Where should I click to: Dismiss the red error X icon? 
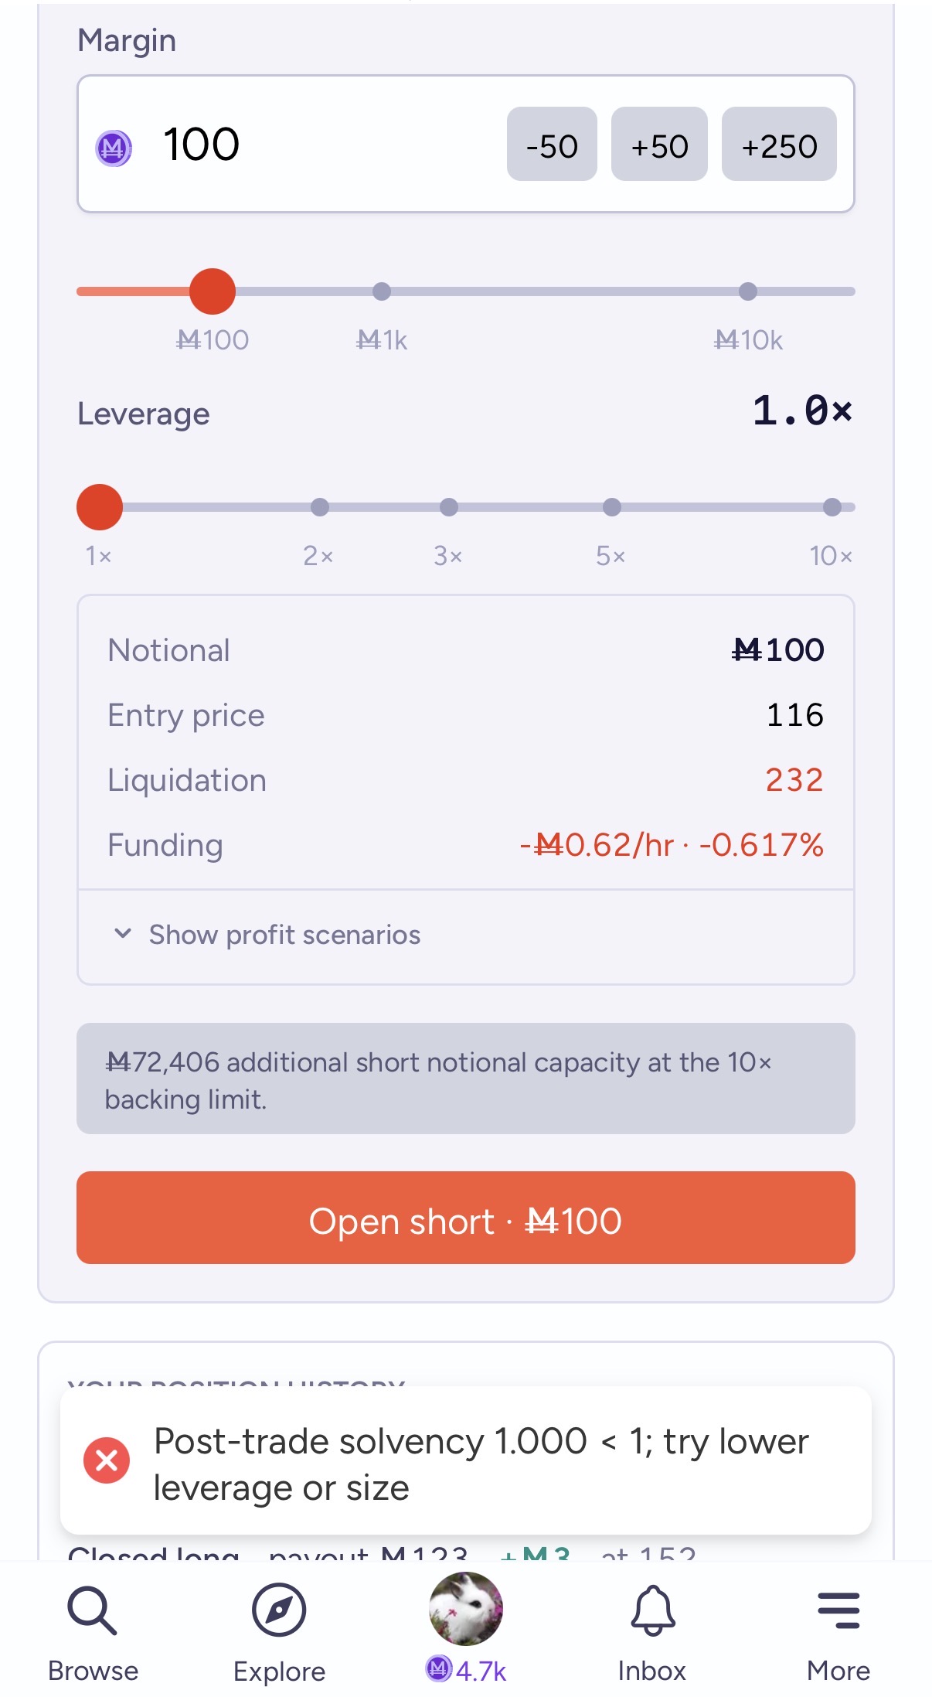click(107, 1460)
